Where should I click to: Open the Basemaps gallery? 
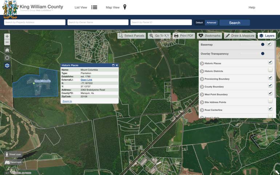13,162
